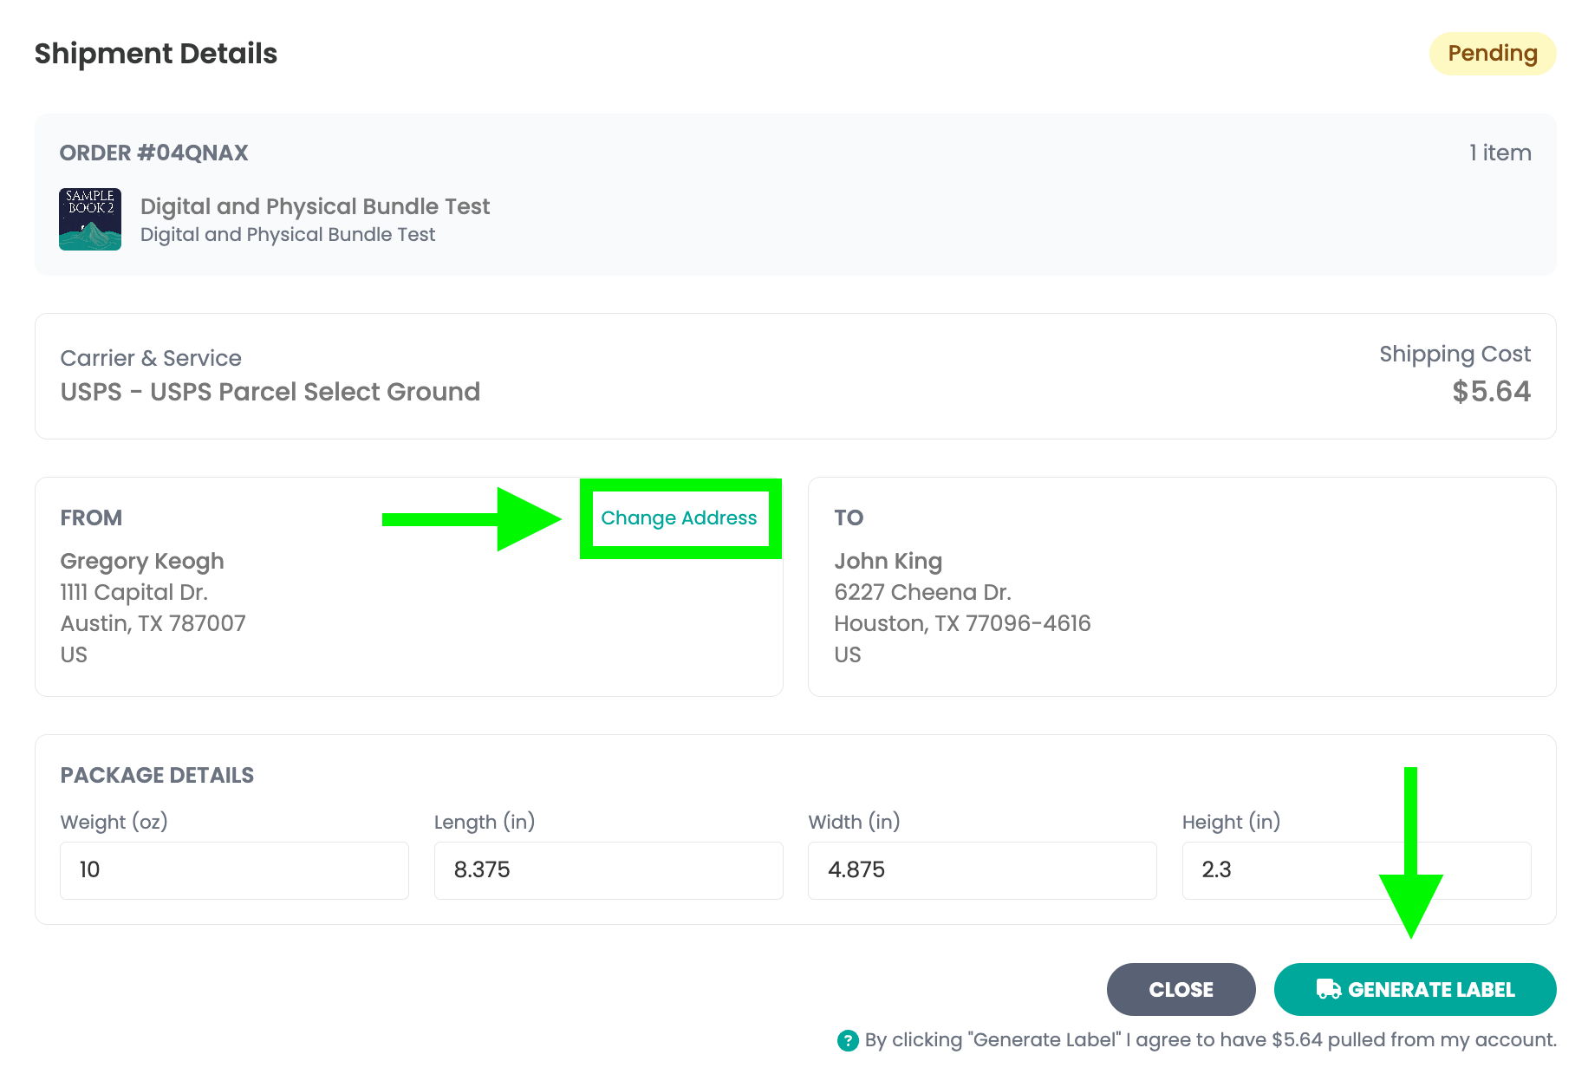Open the Sample Book 2 product thumbnail
1588x1087 pixels.
click(x=90, y=219)
